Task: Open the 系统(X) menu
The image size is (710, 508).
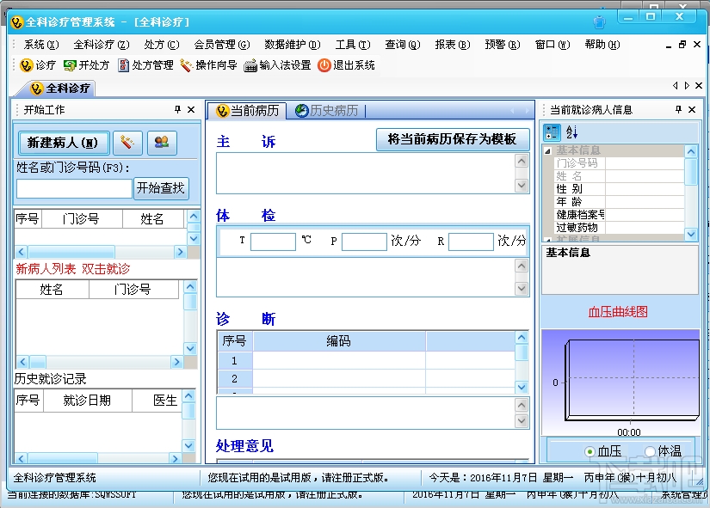Action: (x=41, y=45)
